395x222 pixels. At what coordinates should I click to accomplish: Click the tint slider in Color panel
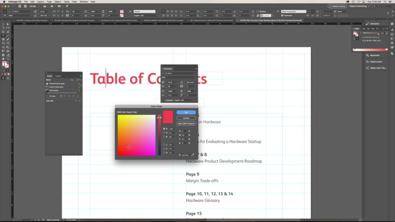(x=371, y=33)
